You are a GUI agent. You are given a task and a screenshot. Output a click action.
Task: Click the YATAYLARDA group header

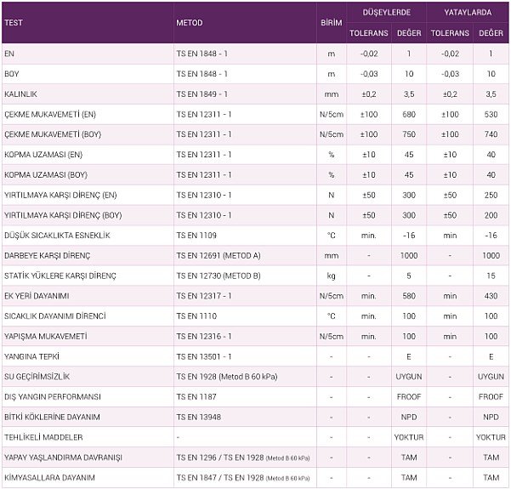tap(467, 13)
